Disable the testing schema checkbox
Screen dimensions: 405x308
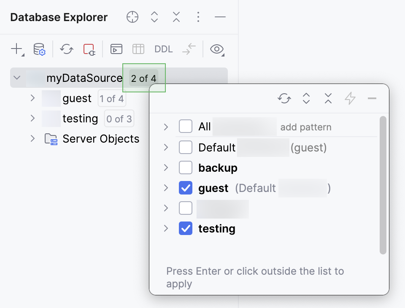185,228
